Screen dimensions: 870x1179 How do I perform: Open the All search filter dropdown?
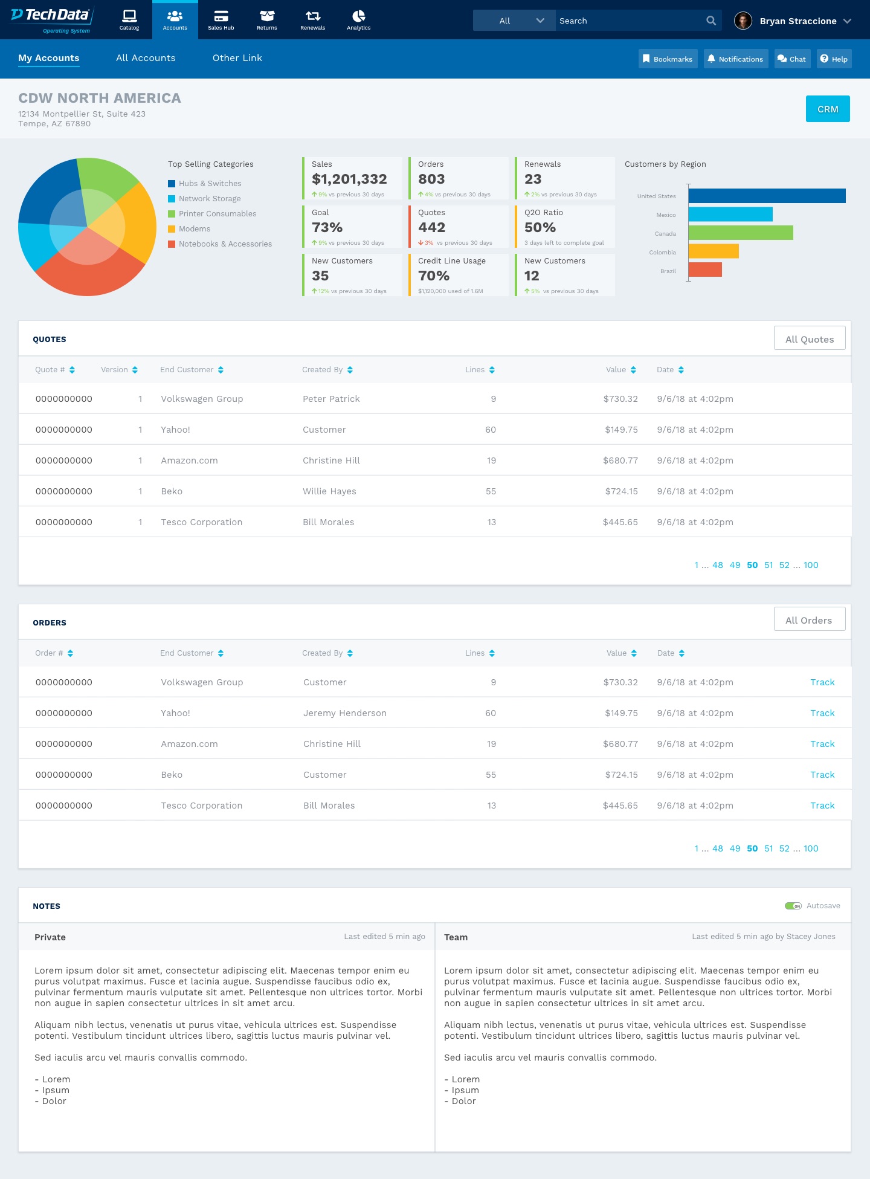514,21
